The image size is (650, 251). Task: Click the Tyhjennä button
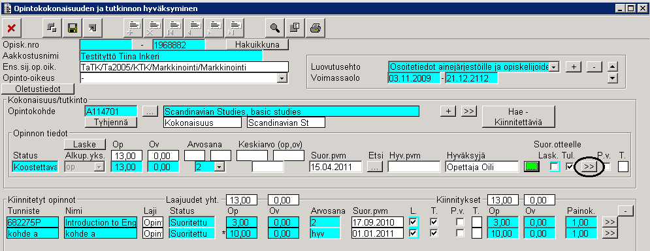pos(110,123)
